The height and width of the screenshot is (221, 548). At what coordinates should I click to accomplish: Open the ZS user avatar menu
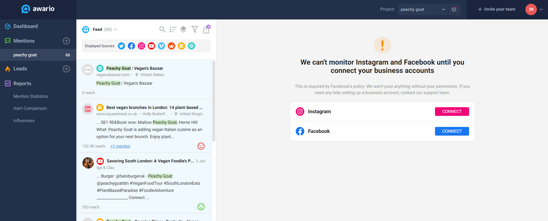pos(531,9)
